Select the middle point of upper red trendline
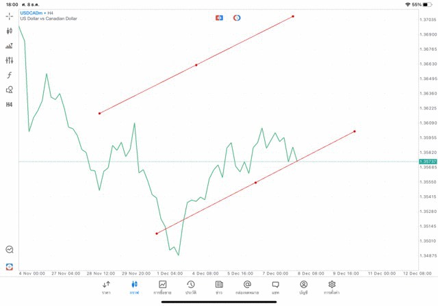This screenshot has width=438, height=306. click(196, 65)
